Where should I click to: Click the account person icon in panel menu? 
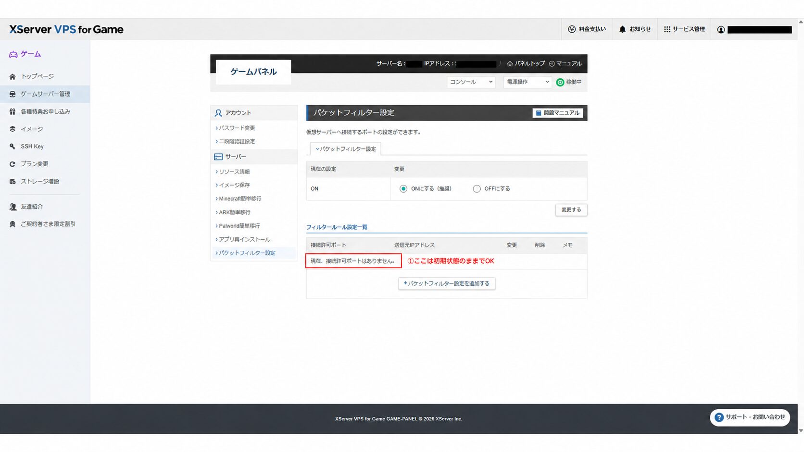point(218,113)
